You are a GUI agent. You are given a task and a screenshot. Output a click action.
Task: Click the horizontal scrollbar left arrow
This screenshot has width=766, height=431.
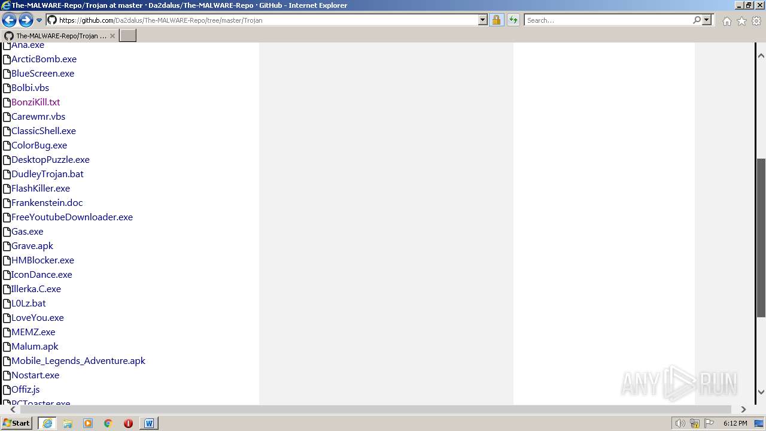pos(13,409)
